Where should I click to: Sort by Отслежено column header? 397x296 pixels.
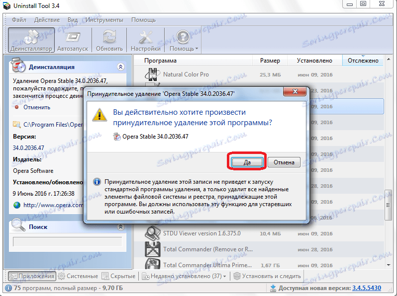pyautogui.click(x=363, y=61)
